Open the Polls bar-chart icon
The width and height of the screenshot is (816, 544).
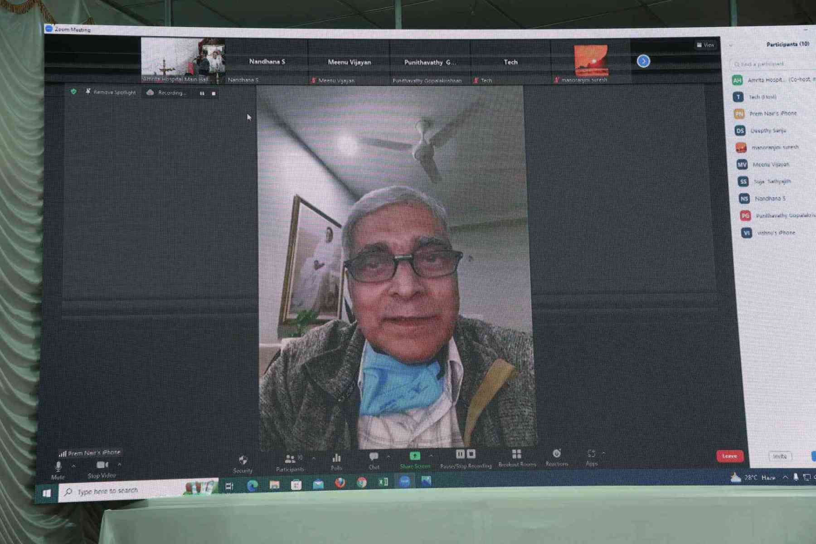point(336,458)
